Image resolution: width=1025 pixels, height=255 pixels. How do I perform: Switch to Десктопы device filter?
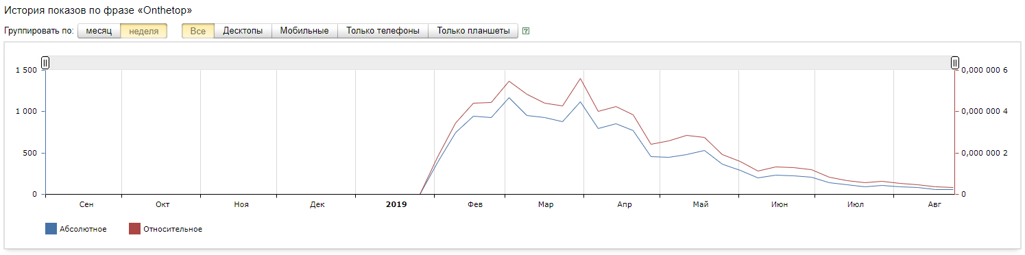click(243, 31)
